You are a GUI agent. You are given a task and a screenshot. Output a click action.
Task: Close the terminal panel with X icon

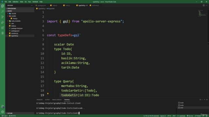207,100
